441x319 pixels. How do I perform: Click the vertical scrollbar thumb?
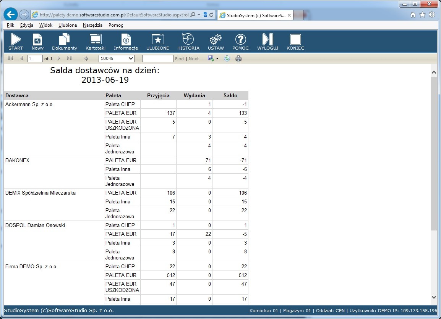(434, 154)
